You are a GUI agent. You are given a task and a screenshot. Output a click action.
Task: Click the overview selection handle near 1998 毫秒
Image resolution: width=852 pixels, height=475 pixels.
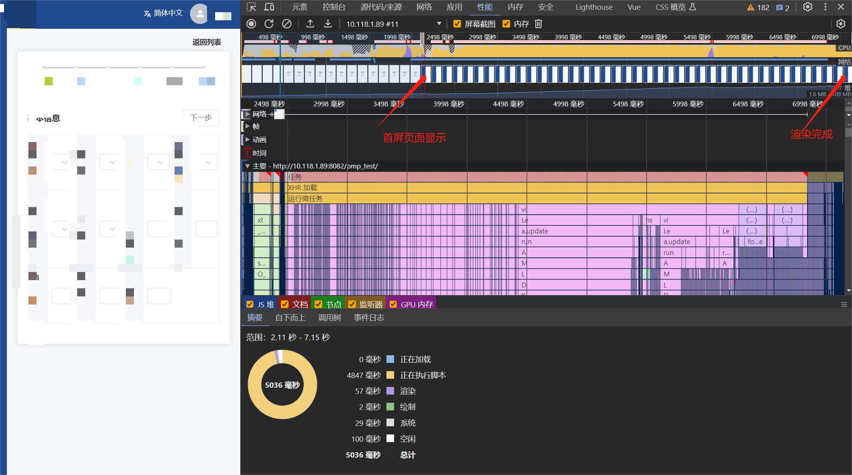422,39
